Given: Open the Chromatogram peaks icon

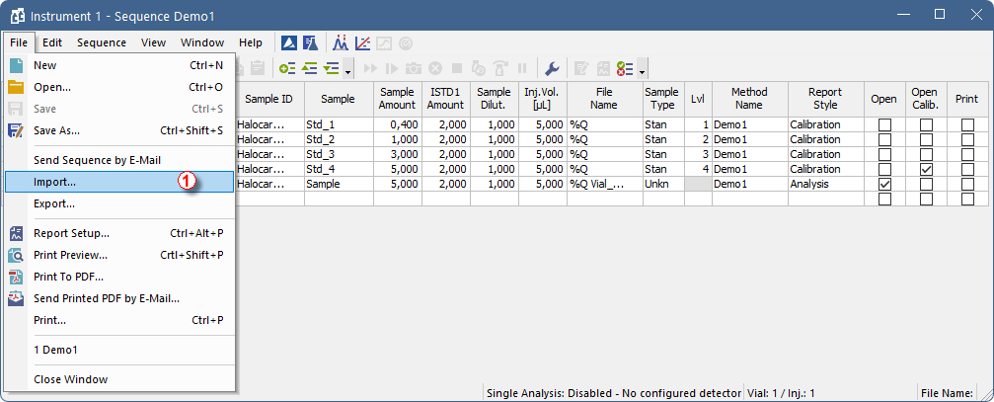Looking at the screenshot, I should [x=341, y=42].
